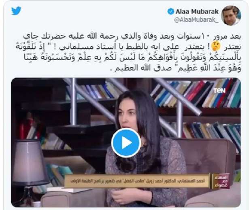Open the Alaa Mubarak display name
This screenshot has width=251, height=210.
[197, 11]
